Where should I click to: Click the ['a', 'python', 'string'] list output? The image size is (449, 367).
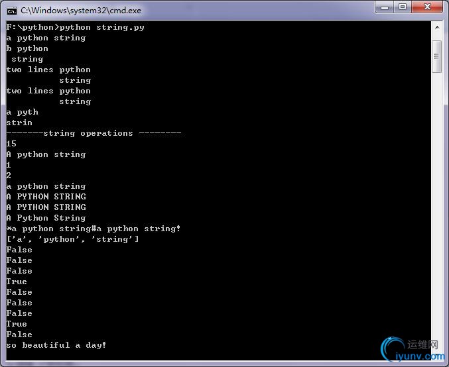[73, 239]
